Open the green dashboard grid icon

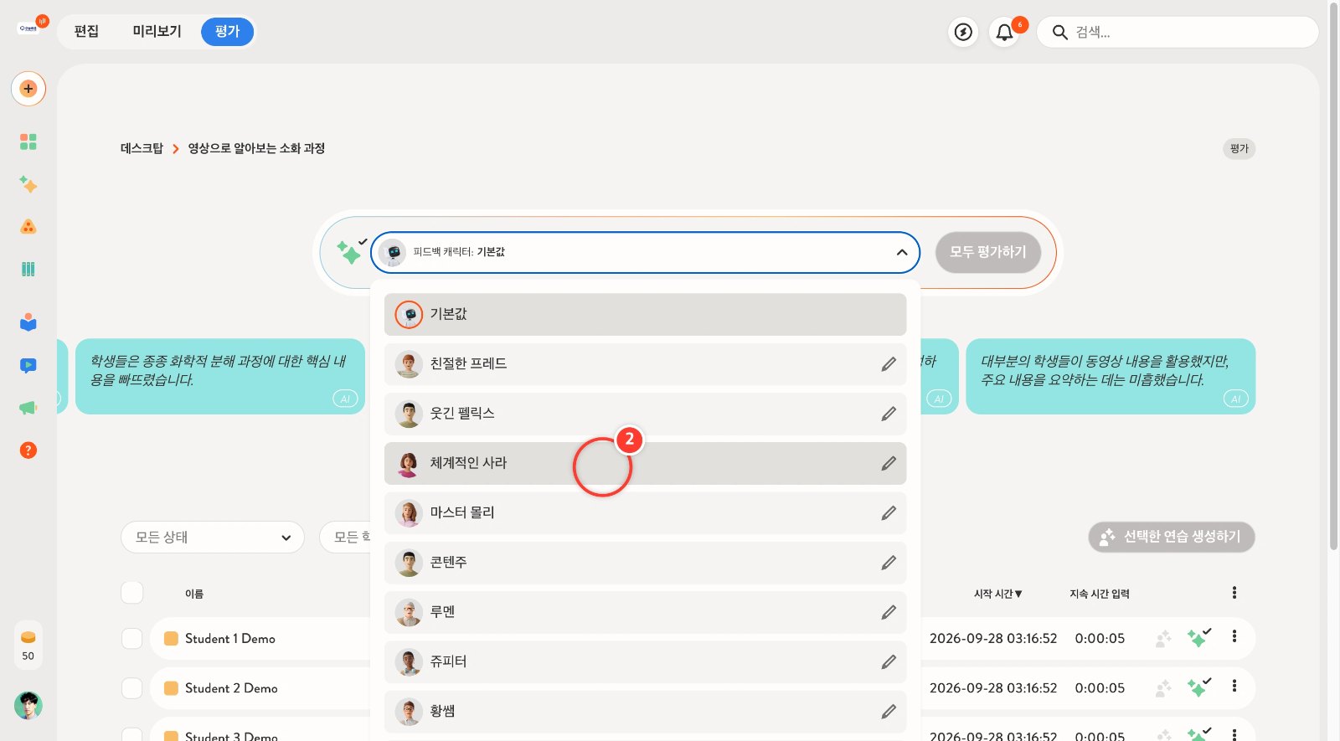point(28,142)
